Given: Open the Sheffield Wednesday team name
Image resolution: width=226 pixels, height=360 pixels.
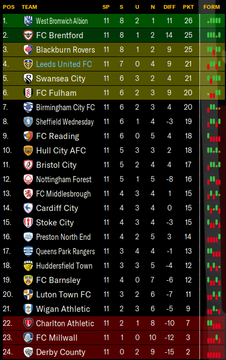Looking at the screenshot, I should pyautogui.click(x=65, y=122).
